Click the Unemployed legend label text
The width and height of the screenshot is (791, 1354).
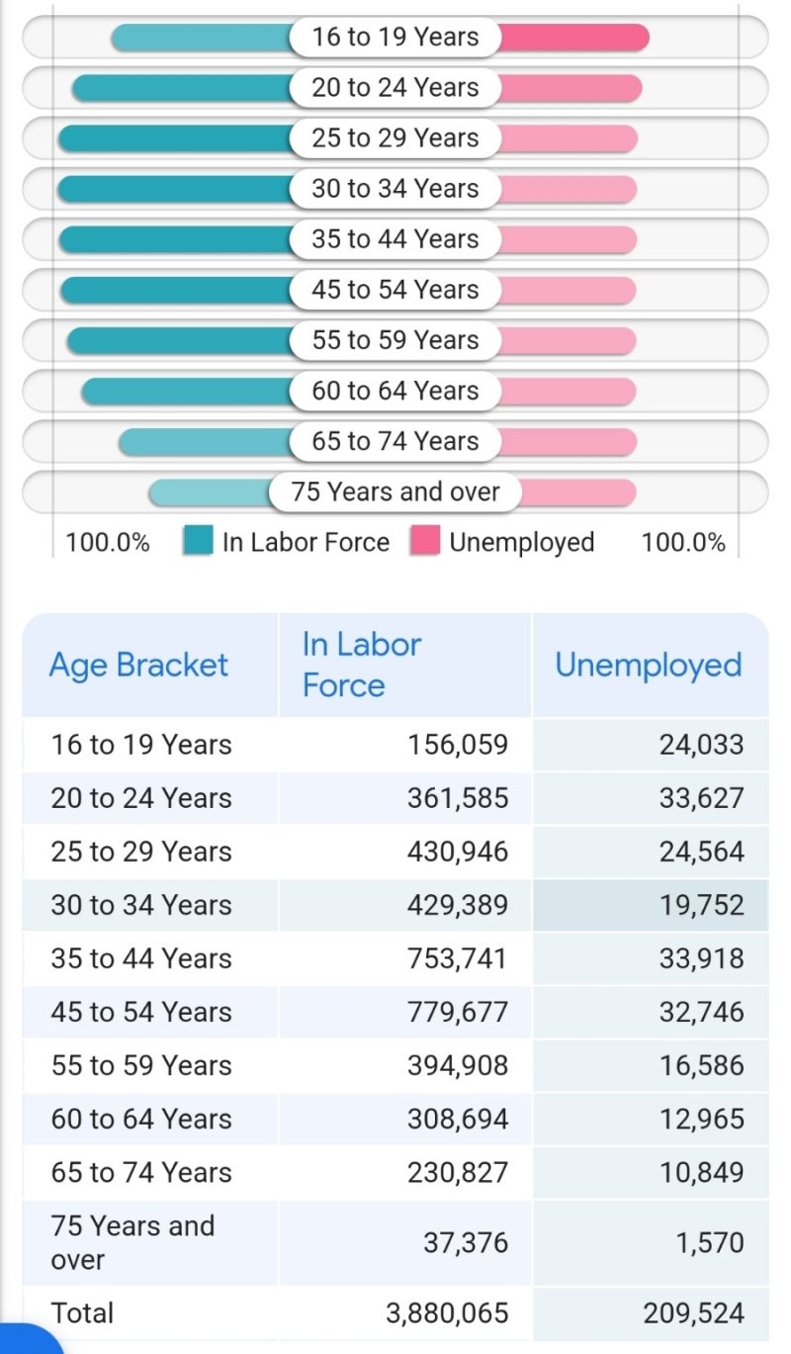521,542
